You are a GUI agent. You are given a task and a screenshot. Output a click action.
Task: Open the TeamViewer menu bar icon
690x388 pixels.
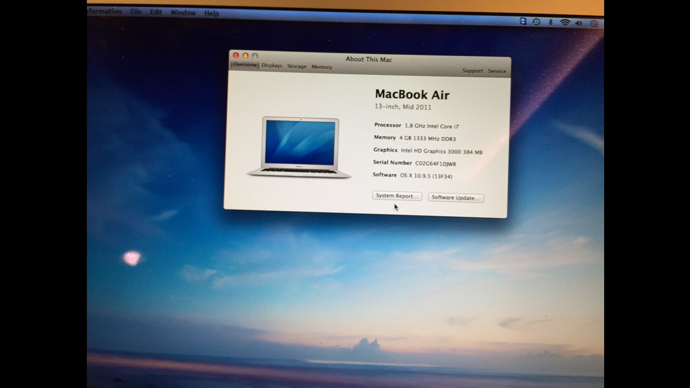523,22
